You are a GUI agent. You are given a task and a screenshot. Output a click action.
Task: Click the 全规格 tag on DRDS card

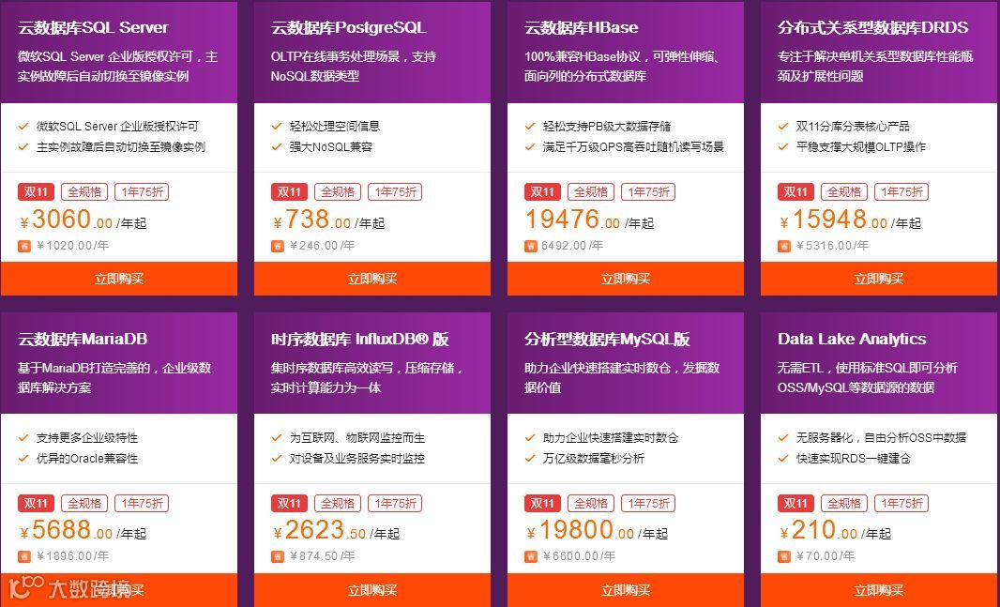[843, 192]
